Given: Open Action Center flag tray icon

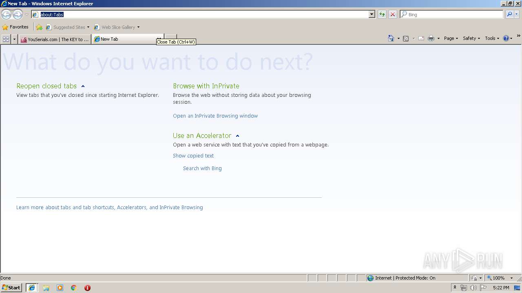Looking at the screenshot, I should pos(483,288).
